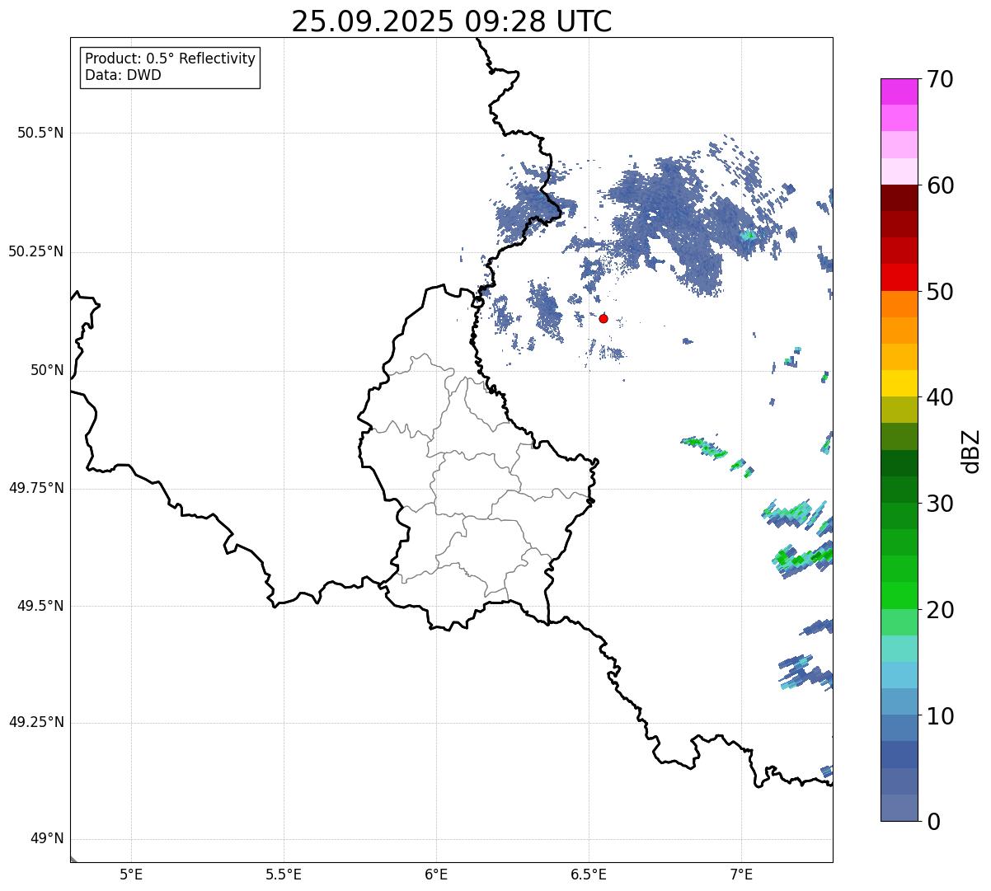Click the colorbar tick label 50
The image size is (991, 891).
tap(940, 292)
